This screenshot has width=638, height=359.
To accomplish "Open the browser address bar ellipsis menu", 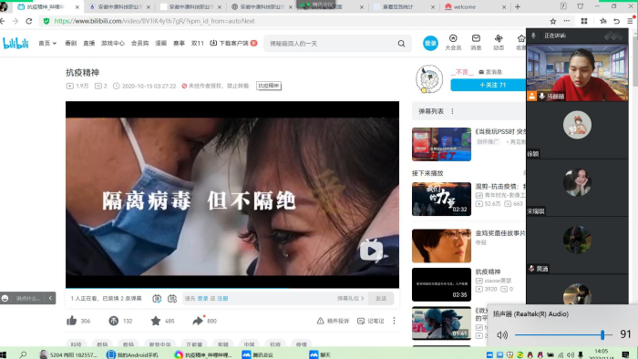I will (567, 21).
